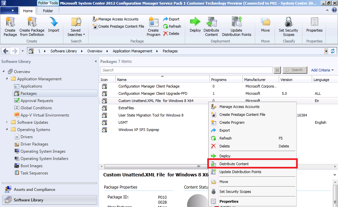Viewport: 338px width, 207px height.
Task: Click the Search button
Action: pos(295,70)
